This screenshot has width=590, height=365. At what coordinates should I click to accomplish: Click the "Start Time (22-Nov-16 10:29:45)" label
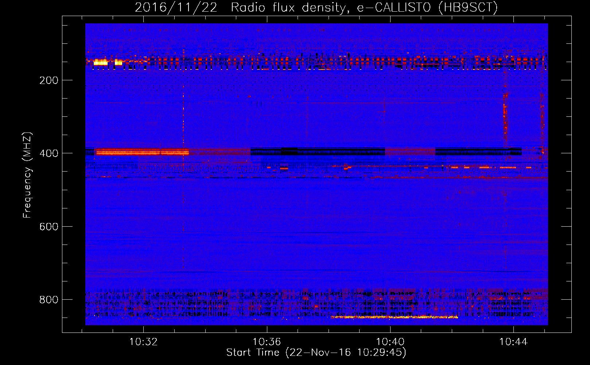point(316,352)
